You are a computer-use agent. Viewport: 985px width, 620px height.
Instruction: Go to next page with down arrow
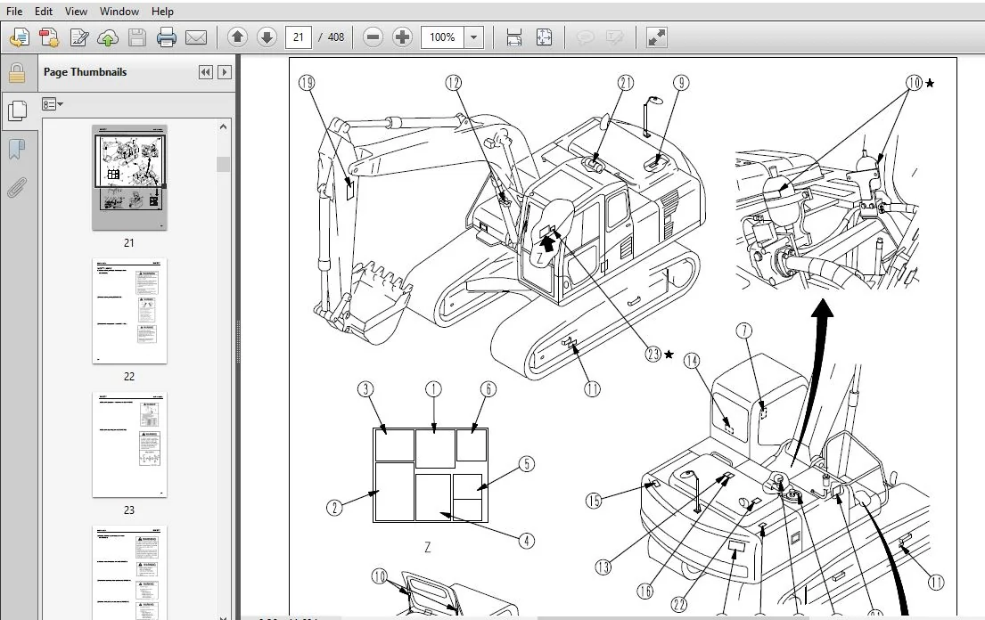[267, 37]
